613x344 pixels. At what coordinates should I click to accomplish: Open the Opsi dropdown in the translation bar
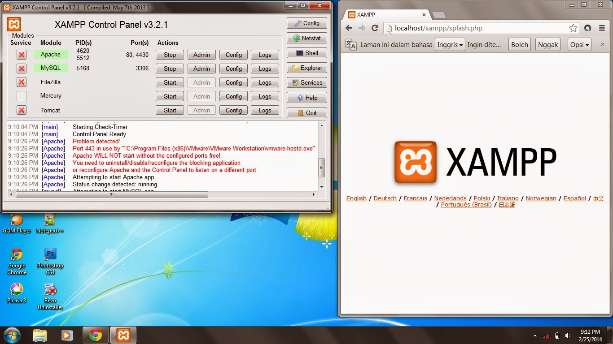(x=579, y=45)
